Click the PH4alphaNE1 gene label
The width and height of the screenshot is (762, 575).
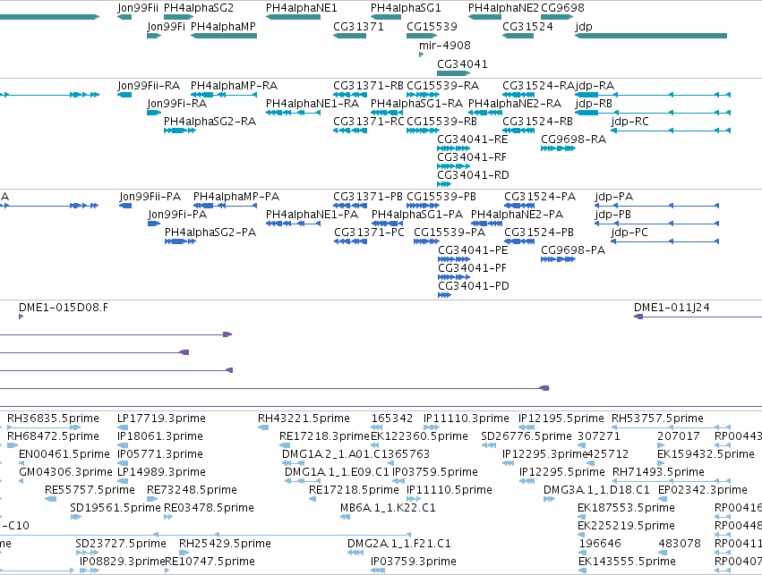tap(301, 8)
